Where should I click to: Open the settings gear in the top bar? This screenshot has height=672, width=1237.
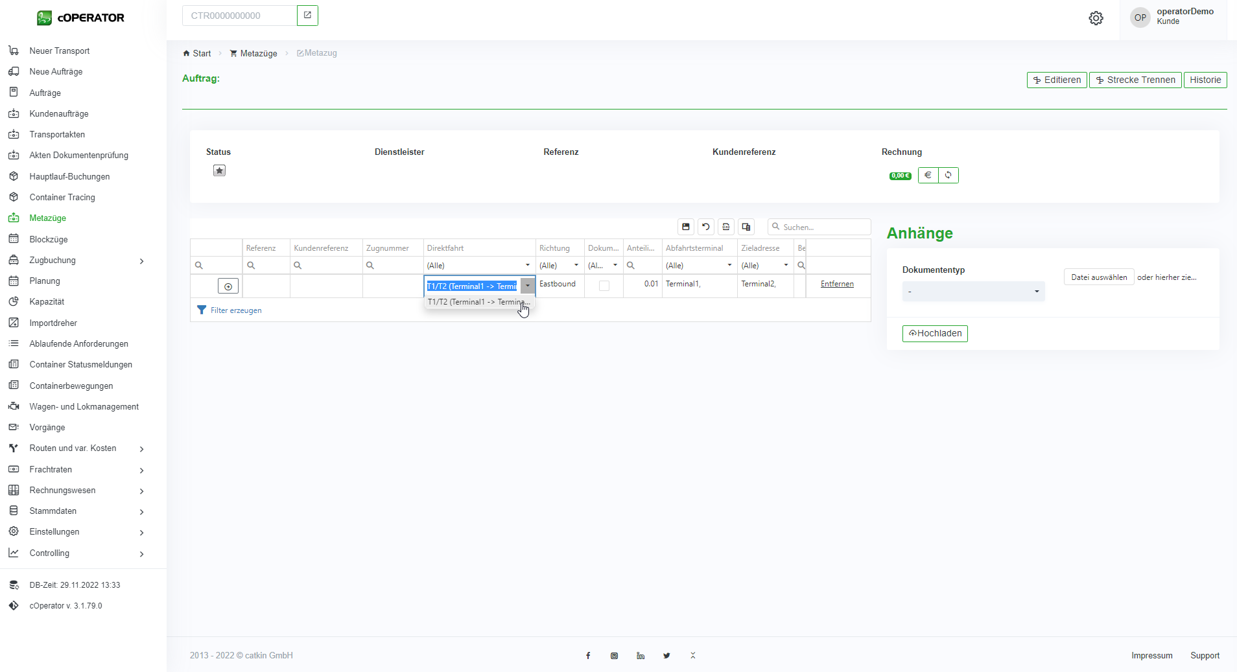(1096, 18)
